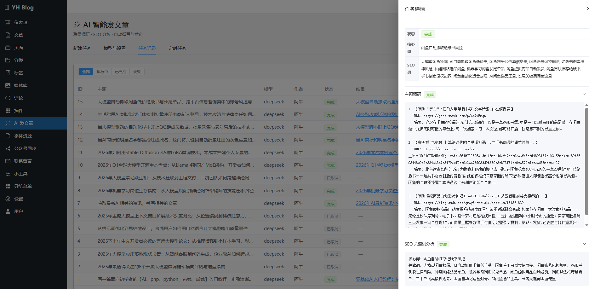Select the AI 发文章 sparkle icon in sidebar
Image resolution: width=589 pixels, height=289 pixels.
pyautogui.click(x=8, y=123)
